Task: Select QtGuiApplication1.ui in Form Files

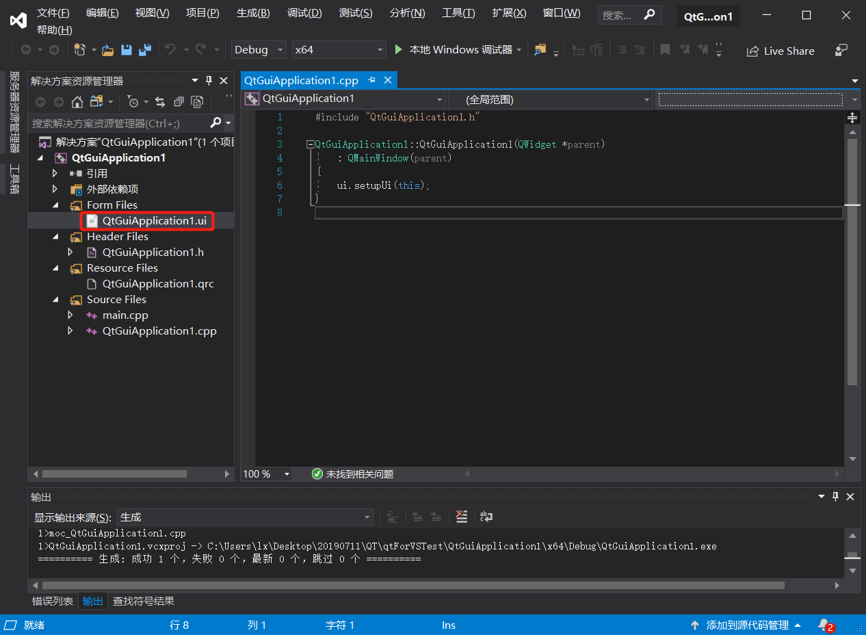Action: coord(153,220)
